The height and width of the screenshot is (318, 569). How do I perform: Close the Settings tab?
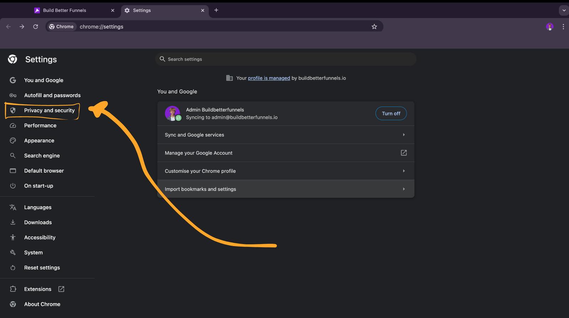tap(203, 10)
